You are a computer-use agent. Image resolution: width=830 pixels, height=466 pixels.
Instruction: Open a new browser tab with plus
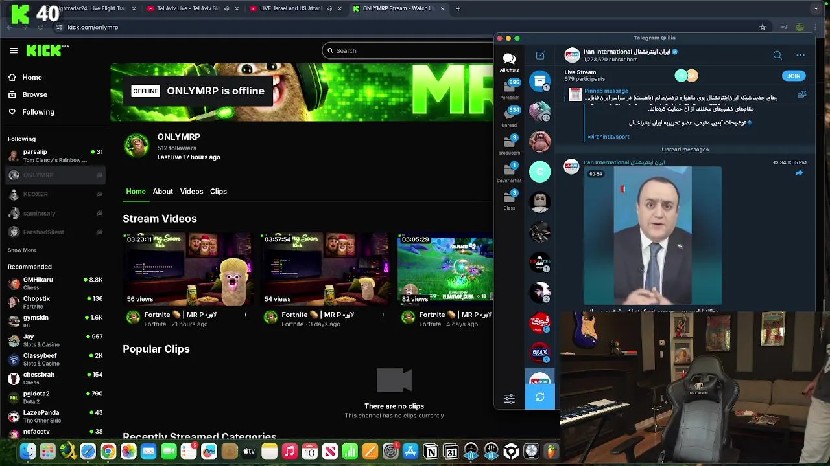click(x=458, y=8)
